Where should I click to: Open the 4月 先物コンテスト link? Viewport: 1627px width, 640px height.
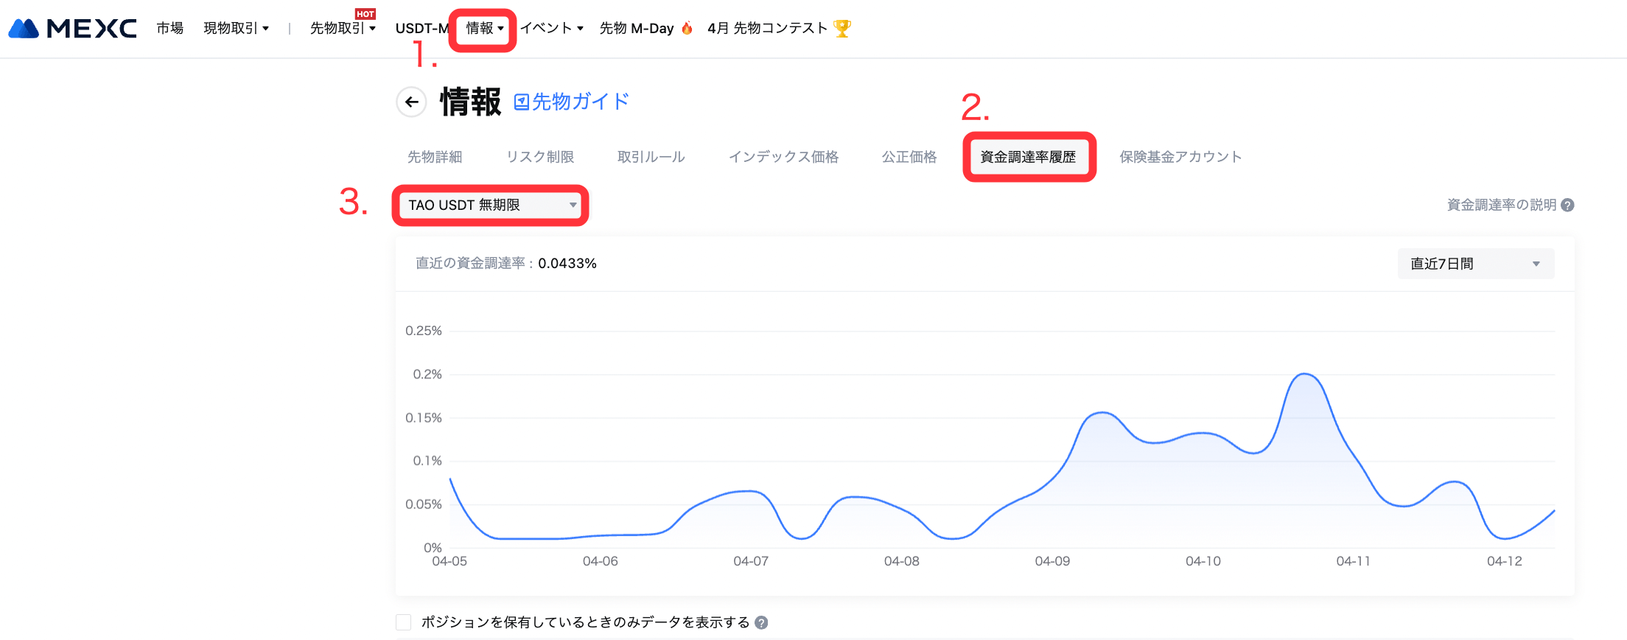(x=767, y=28)
